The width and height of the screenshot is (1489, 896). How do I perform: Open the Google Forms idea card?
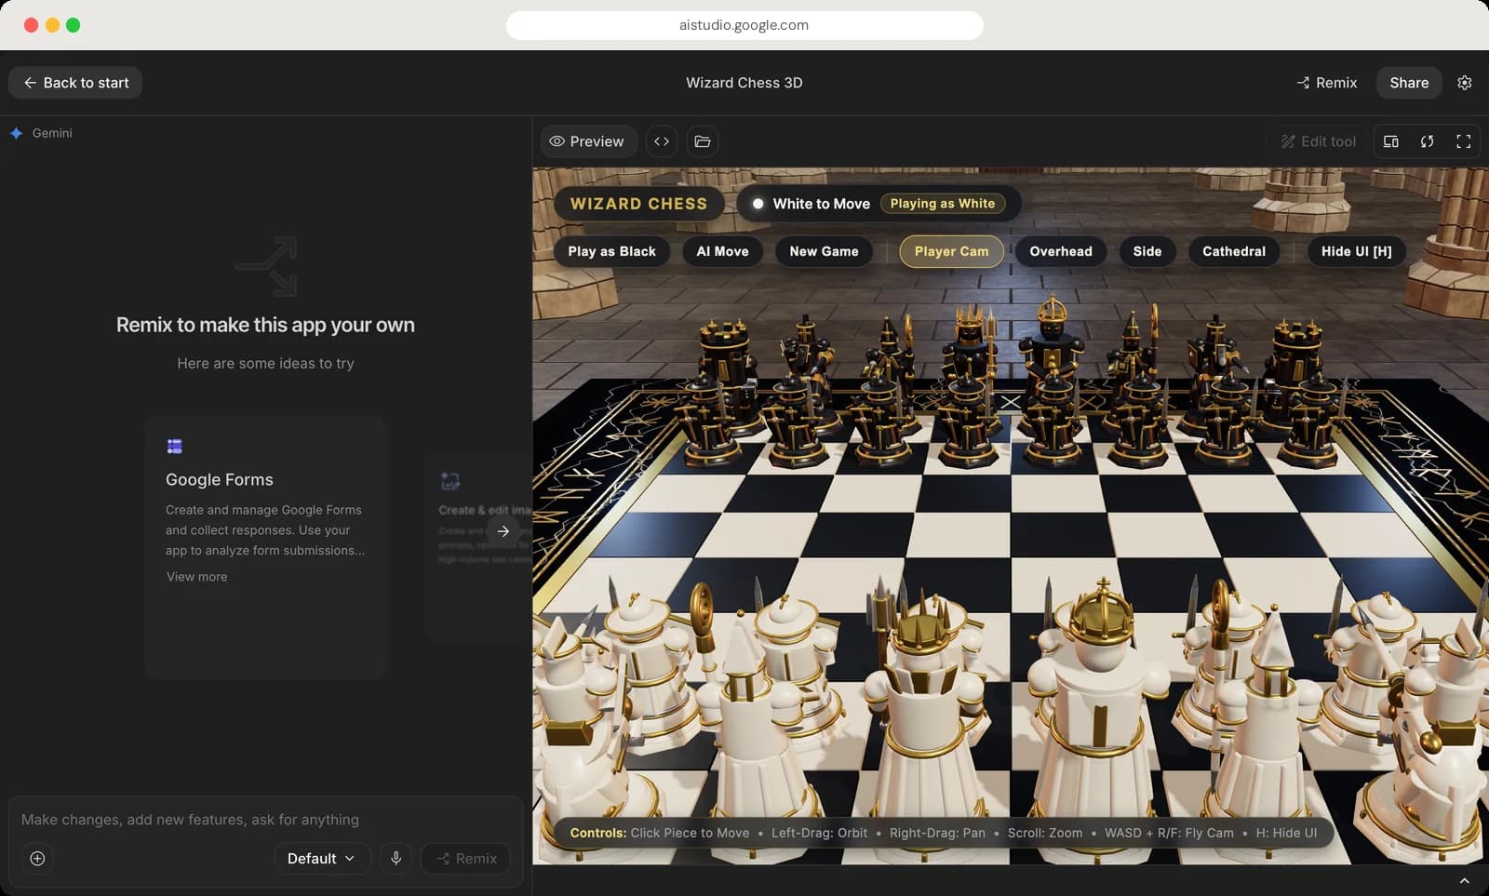[265, 547]
